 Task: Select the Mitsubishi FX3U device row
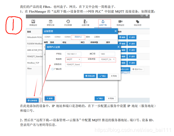(x=34, y=37)
